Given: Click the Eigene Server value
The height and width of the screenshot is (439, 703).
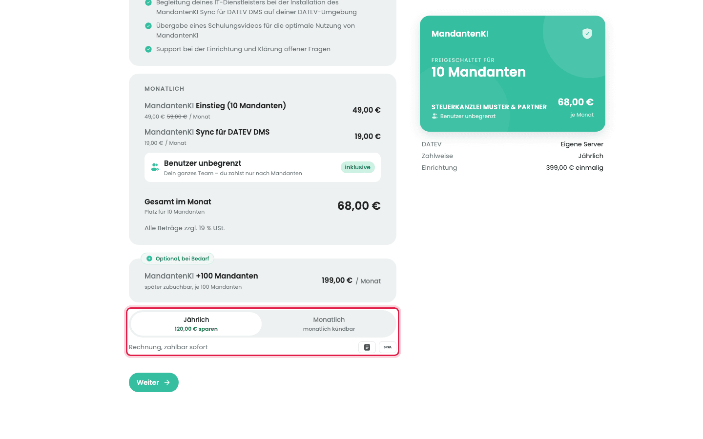Looking at the screenshot, I should click(x=582, y=144).
